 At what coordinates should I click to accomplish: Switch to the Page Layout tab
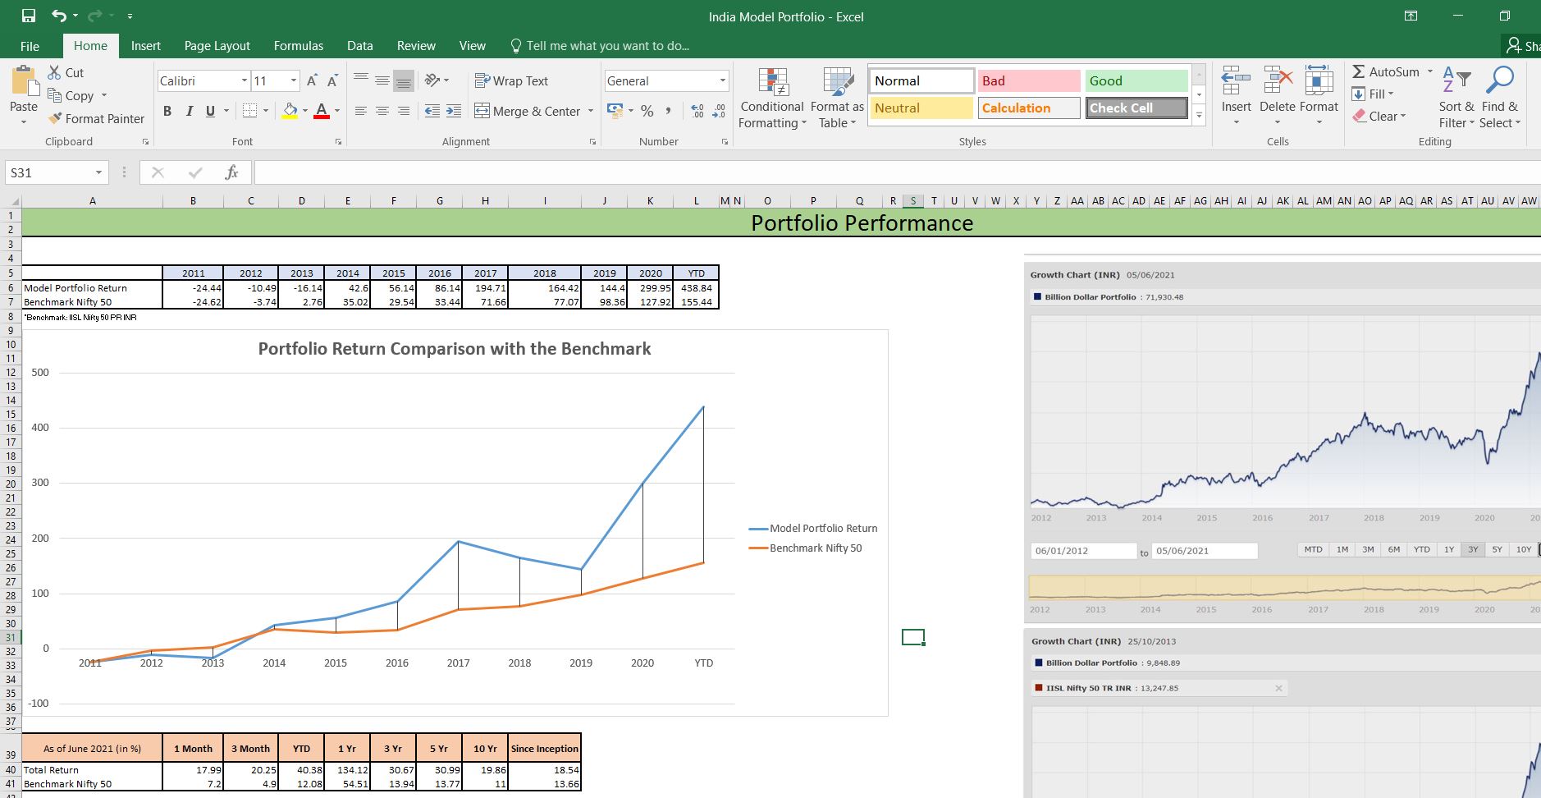(217, 46)
